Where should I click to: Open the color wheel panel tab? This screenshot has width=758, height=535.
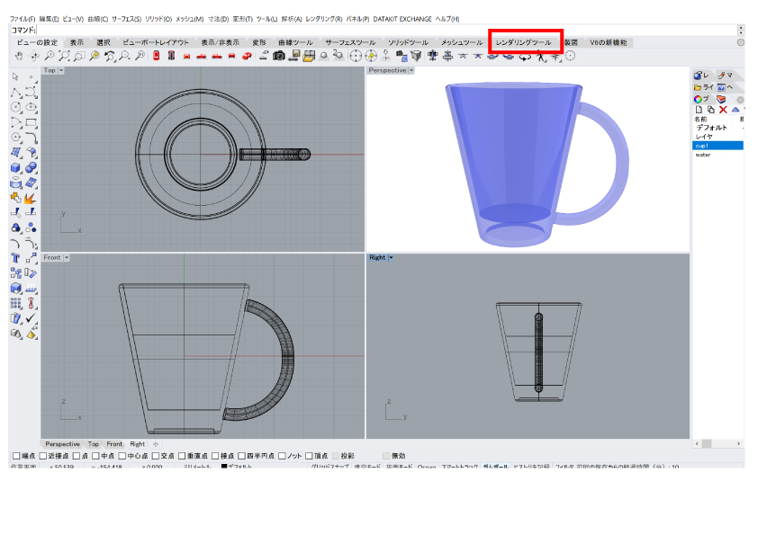coord(701,99)
